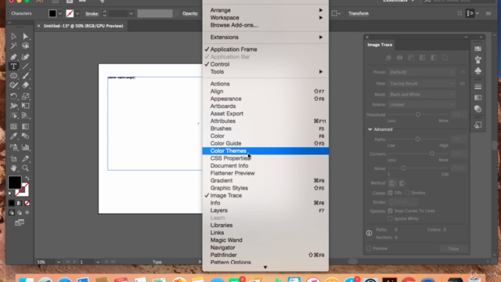
Task: Select the Lasso tool
Action: click(26, 46)
